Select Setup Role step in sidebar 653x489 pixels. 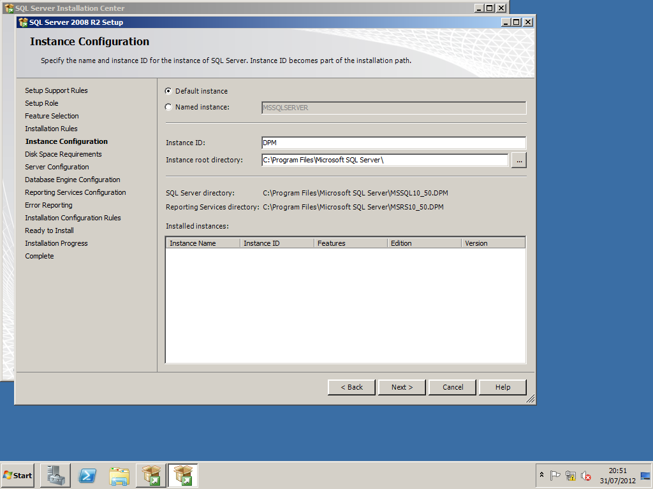41,103
